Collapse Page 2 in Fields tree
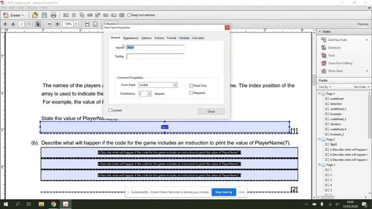The width and height of the screenshot is (372, 209). coord(319,139)
